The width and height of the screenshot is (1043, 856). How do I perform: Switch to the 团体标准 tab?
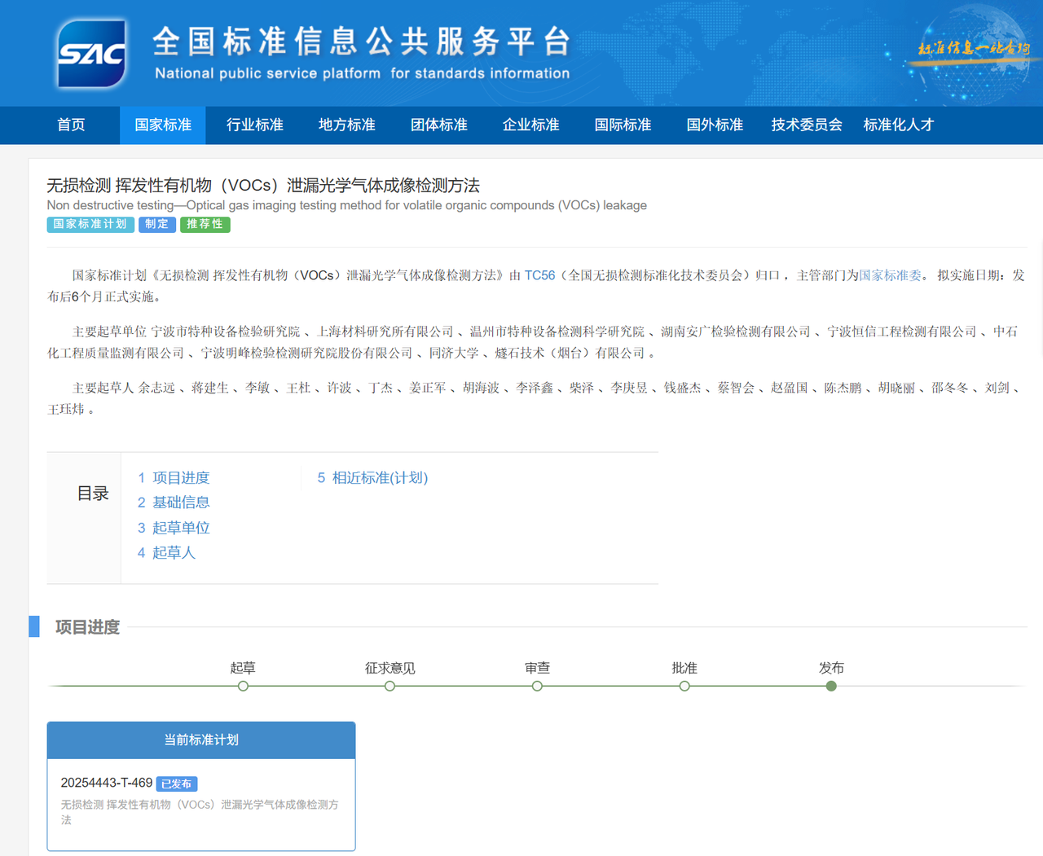439,125
